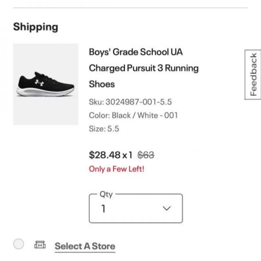Open the Select A Store link
Screen dimensions: 261x261
(85, 246)
